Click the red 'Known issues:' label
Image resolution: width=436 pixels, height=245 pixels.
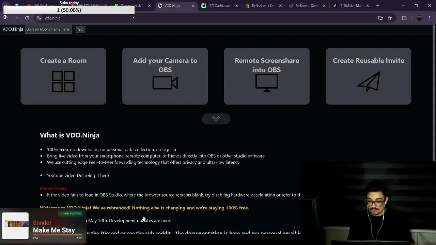point(53,188)
